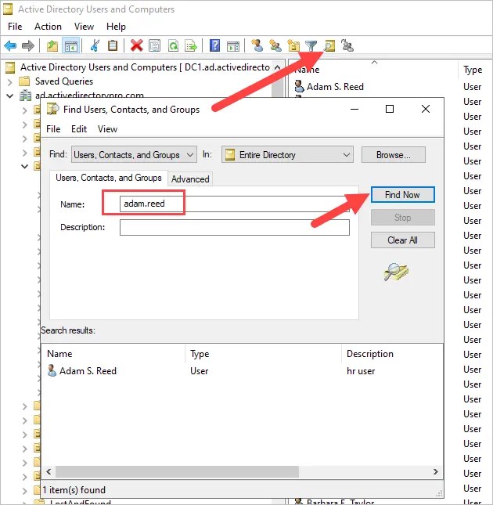
Task: Open the Action menu
Action: click(x=48, y=27)
